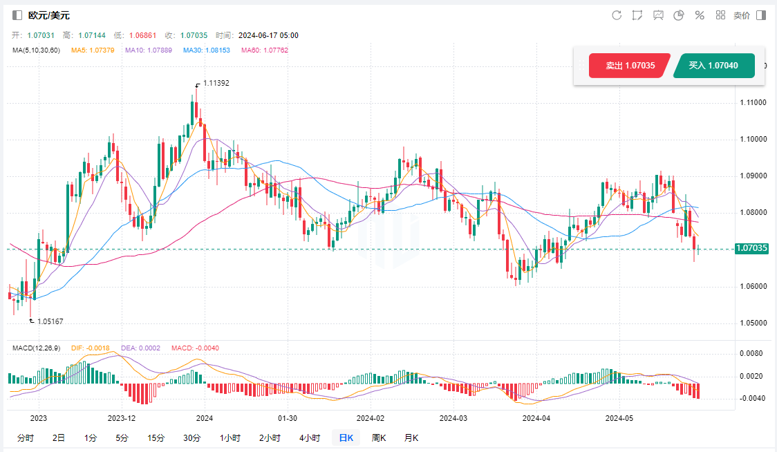Choose the 4小时 interval

(x=310, y=437)
